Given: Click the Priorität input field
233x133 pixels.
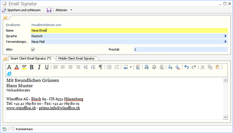Looking at the screenshot, I should tap(181, 49).
